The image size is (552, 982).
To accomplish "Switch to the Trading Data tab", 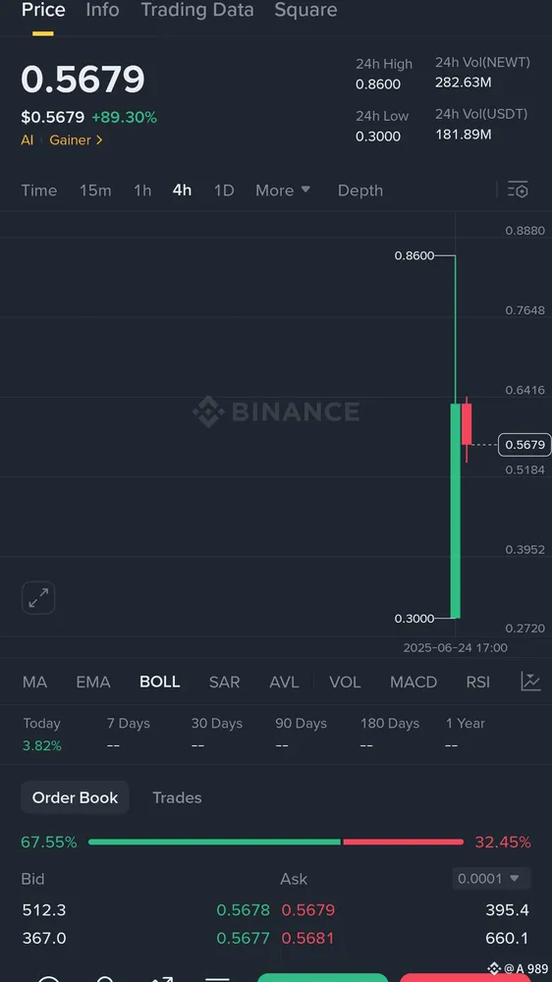I will 196,10.
